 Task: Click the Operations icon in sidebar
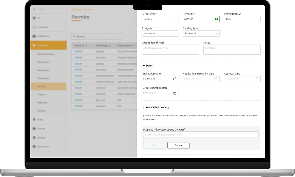(x=34, y=45)
